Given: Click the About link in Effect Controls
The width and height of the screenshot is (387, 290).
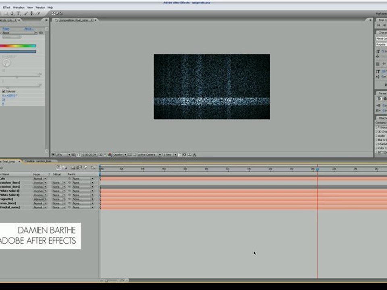Looking at the screenshot, I should pyautogui.click(x=29, y=29).
